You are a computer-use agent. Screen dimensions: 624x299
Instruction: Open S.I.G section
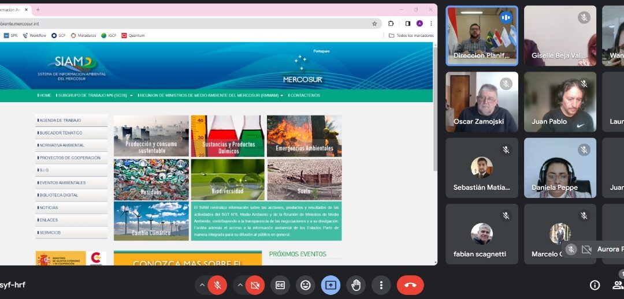pyautogui.click(x=71, y=170)
